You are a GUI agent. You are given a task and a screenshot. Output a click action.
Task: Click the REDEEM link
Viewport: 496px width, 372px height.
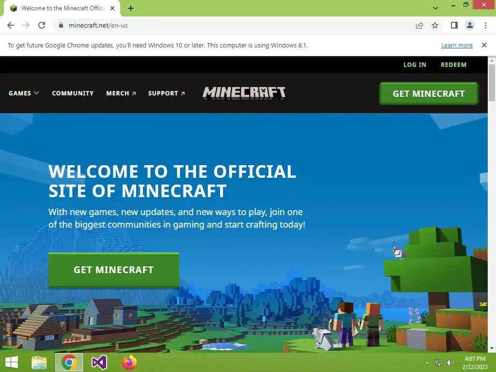453,64
